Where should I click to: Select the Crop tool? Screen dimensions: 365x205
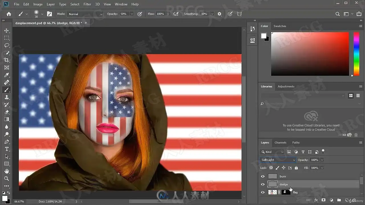(7, 60)
